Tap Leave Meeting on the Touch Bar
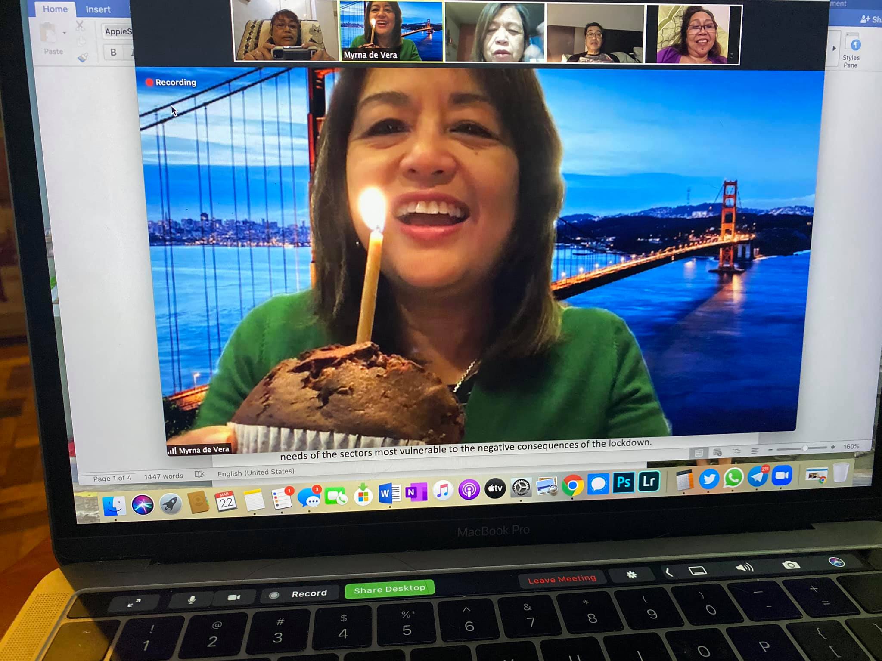882x661 pixels. coord(562,579)
